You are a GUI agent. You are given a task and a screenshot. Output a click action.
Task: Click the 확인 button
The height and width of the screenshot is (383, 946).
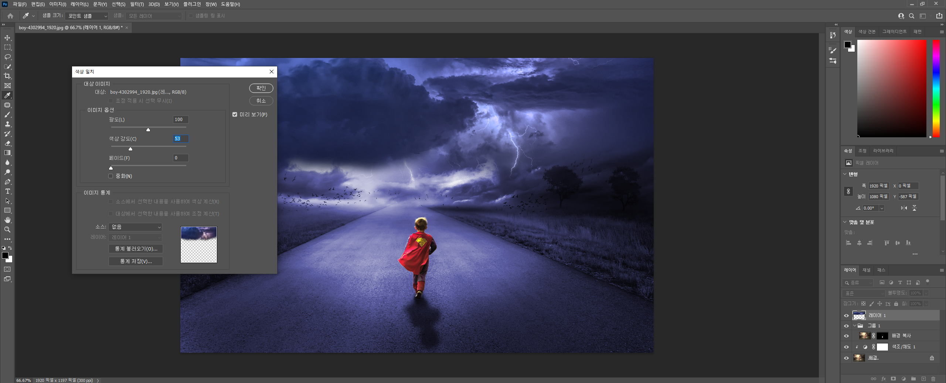[x=261, y=88]
